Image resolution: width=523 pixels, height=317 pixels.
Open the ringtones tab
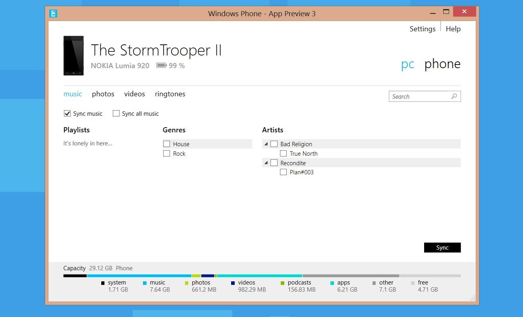click(170, 94)
